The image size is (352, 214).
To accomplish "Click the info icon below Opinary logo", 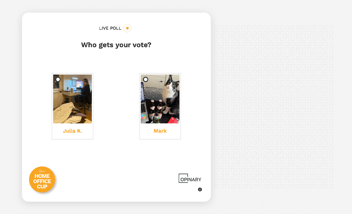I will click(x=200, y=189).
